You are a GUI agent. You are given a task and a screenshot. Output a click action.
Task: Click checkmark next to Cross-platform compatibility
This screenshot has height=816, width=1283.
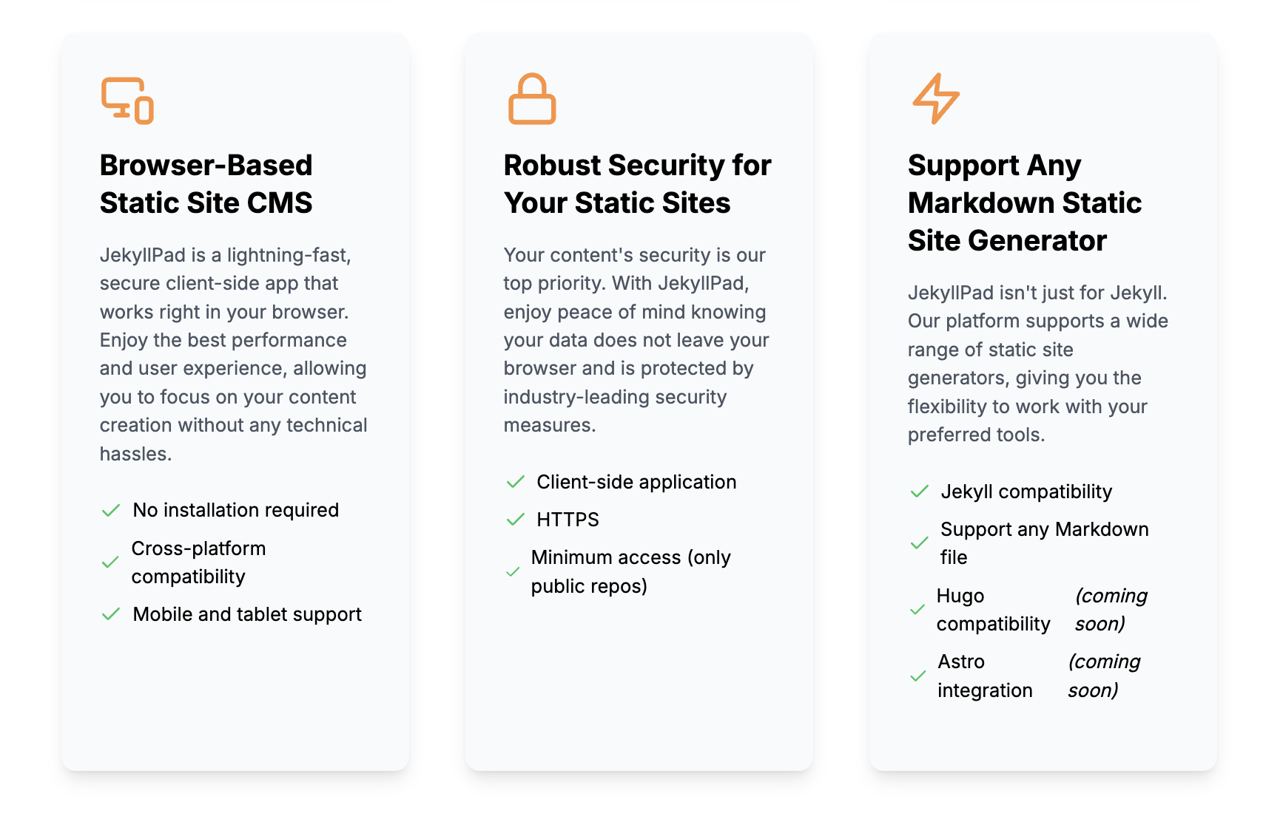point(110,562)
